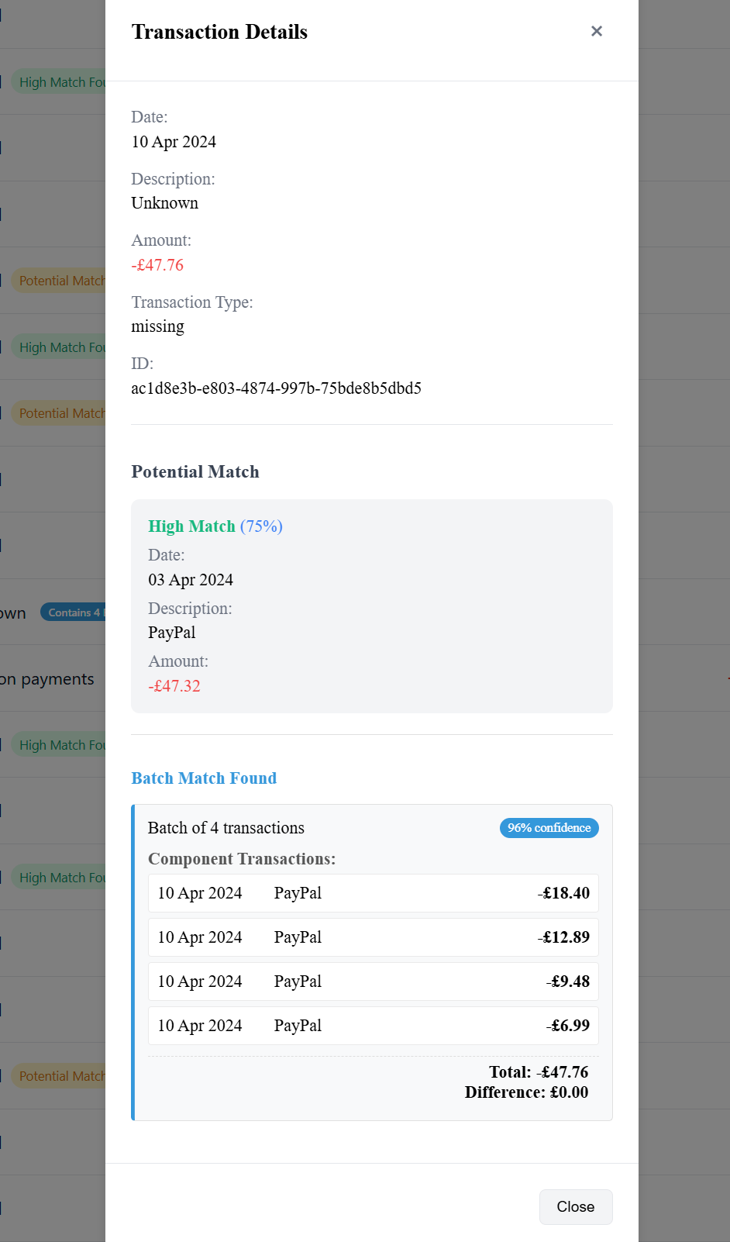This screenshot has width=730, height=1242.
Task: Select the 96% confidence badge
Action: [549, 828]
